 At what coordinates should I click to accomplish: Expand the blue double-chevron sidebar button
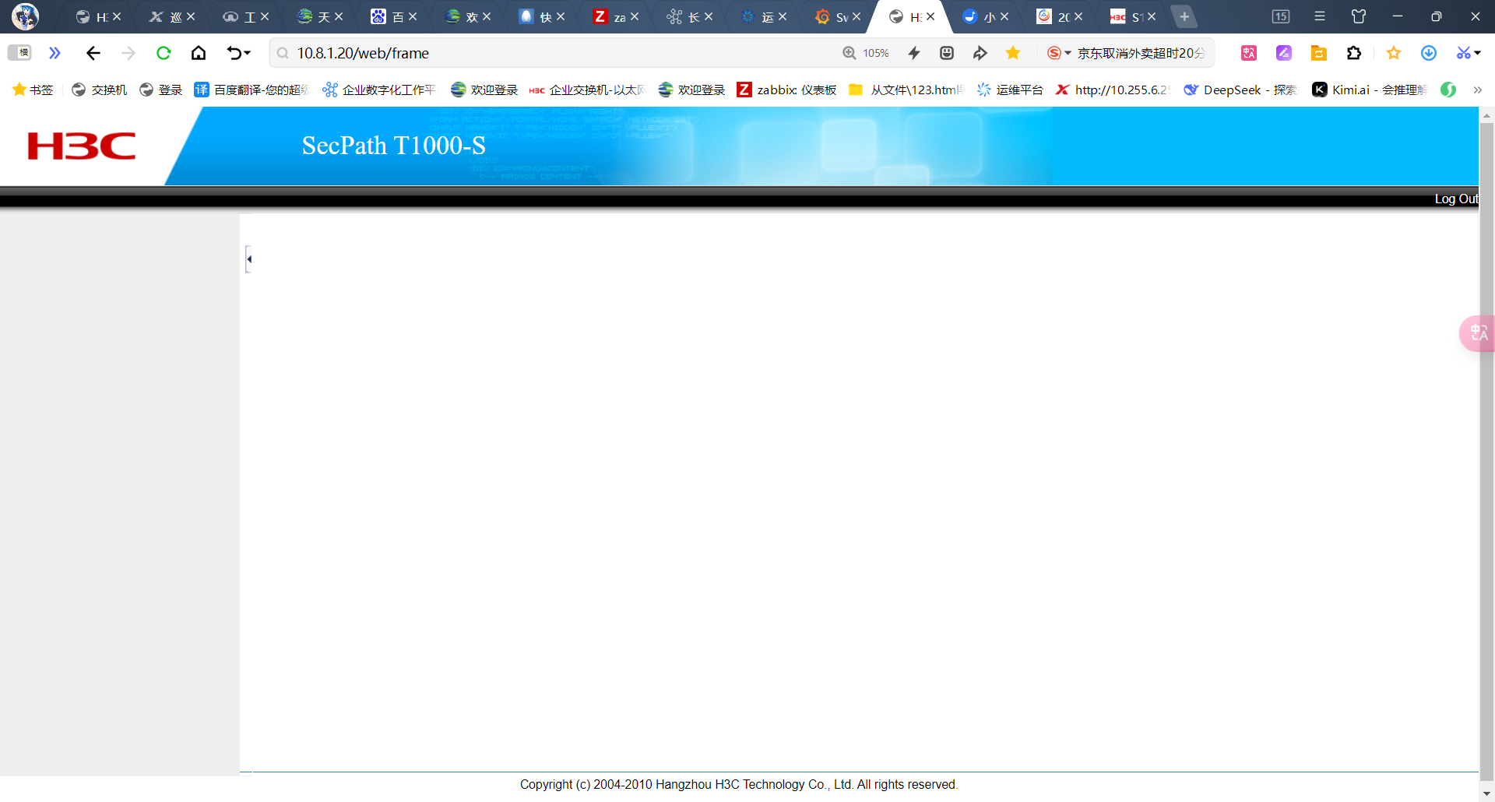click(x=55, y=53)
